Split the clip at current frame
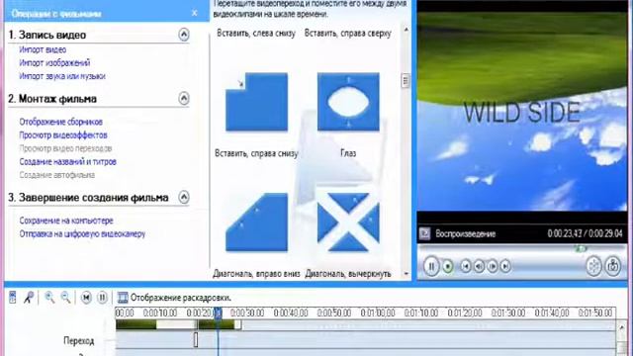This screenshot has height=356, width=633. 593,266
